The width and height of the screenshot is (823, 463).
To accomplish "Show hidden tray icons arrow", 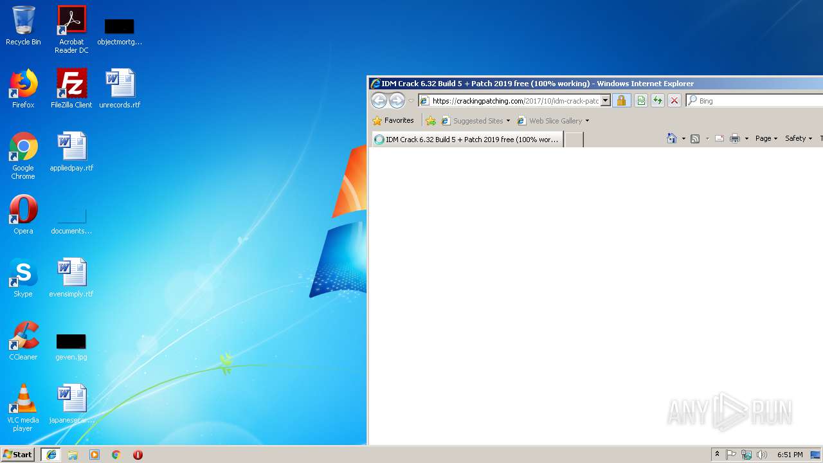I will click(x=717, y=455).
